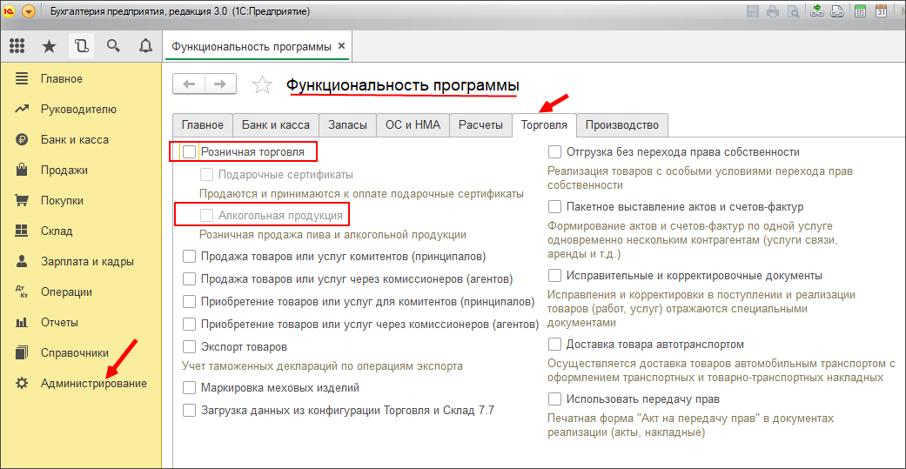Click the Склад warehouse grid icon
The width and height of the screenshot is (906, 469).
(x=22, y=231)
